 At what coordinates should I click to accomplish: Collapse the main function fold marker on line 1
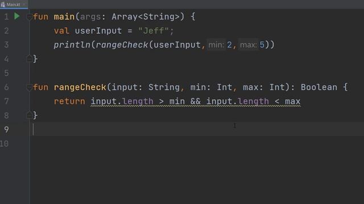29,17
